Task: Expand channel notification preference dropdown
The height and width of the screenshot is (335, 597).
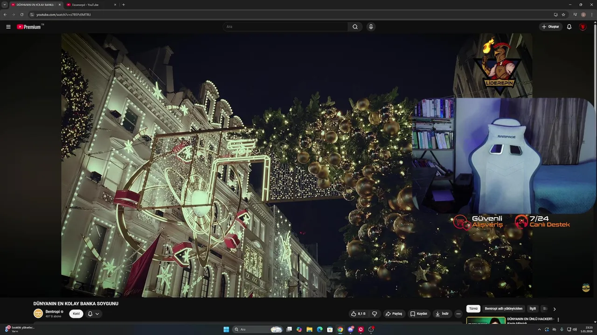Action: (93, 314)
